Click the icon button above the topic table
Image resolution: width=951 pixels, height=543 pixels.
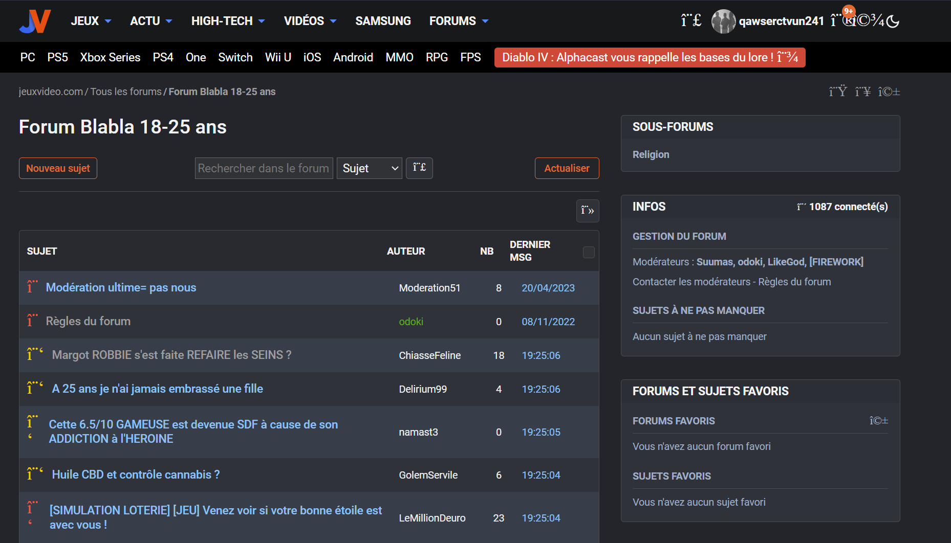tap(588, 211)
